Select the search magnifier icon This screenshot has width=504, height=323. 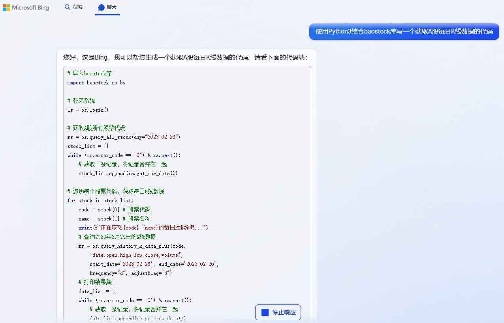click(67, 7)
